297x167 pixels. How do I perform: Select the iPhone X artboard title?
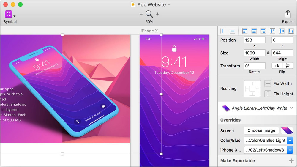pos(149,31)
